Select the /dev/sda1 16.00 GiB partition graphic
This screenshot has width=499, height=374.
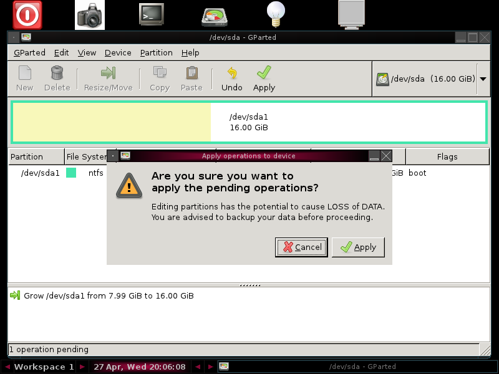tap(249, 122)
